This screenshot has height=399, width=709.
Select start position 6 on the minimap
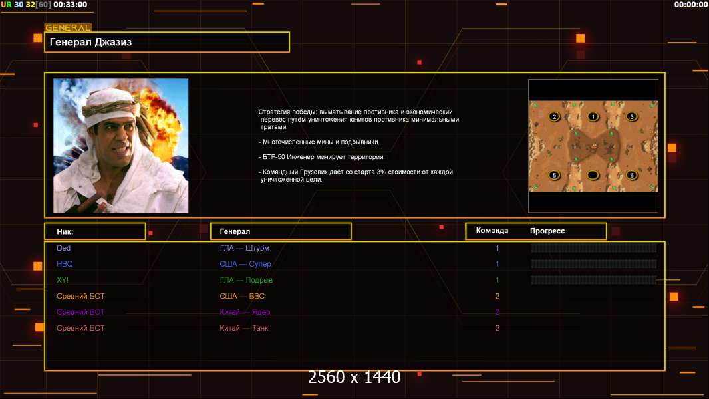(x=632, y=176)
